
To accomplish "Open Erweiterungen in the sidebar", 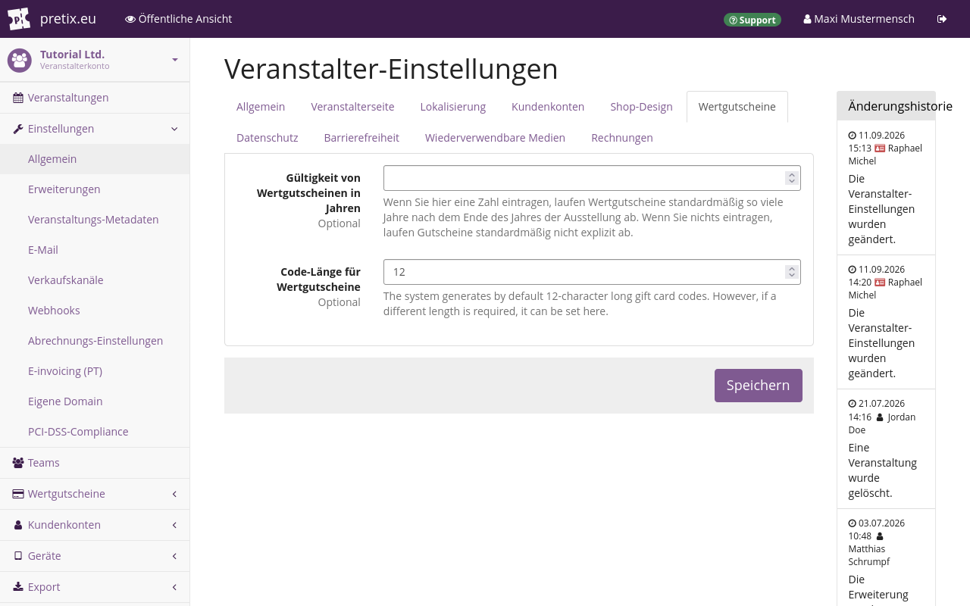I will [x=95, y=189].
